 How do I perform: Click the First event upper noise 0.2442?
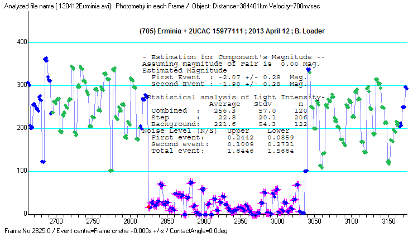click(x=241, y=138)
